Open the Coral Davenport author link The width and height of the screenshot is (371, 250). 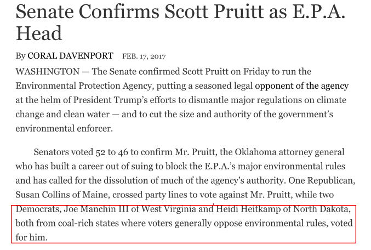pyautogui.click(x=71, y=56)
